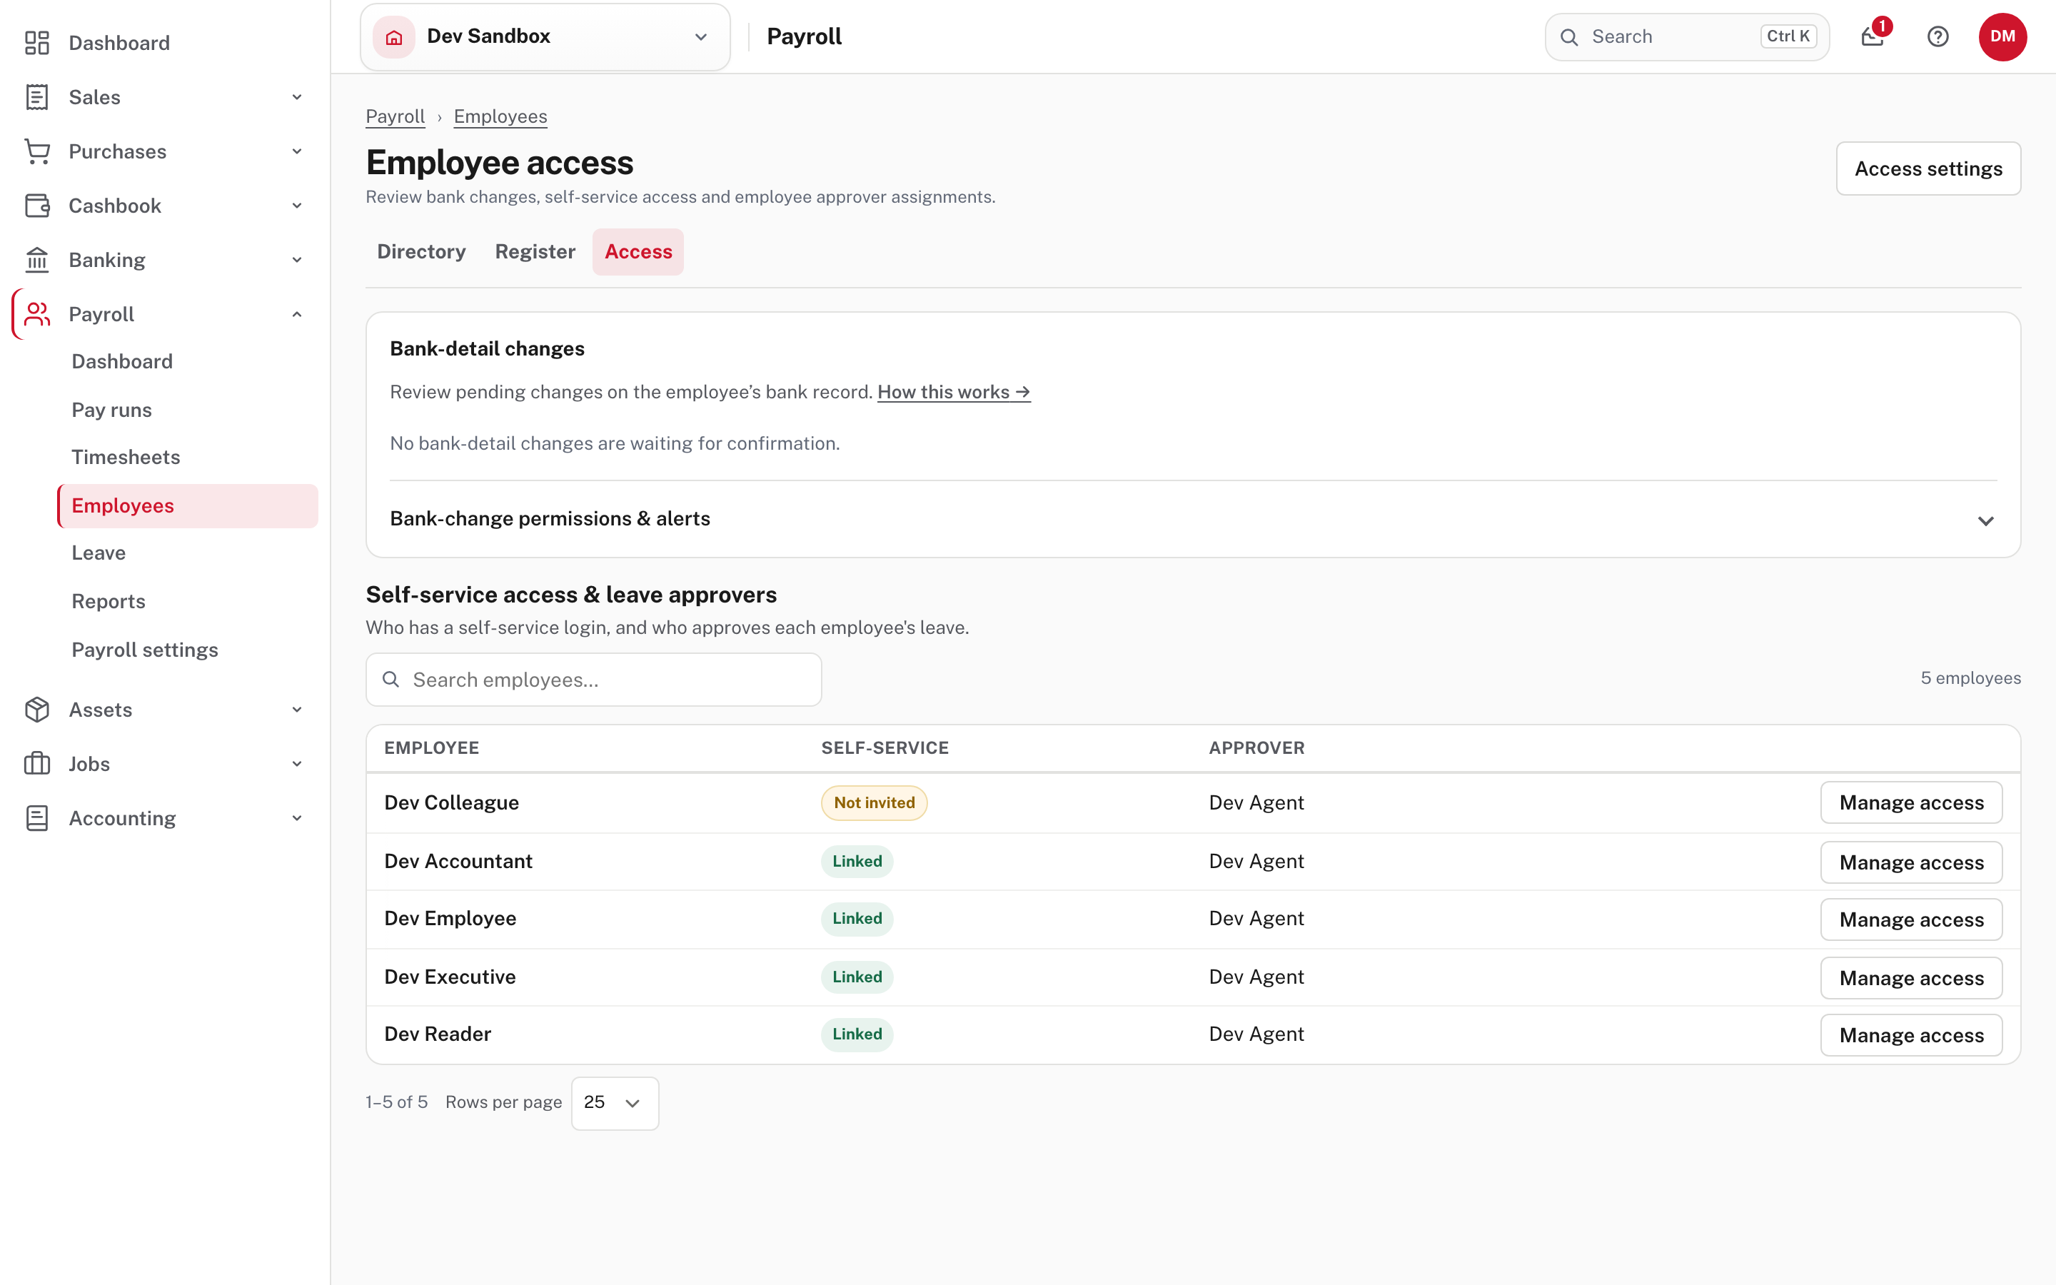Click the Dev Sandbox home logo icon
The width and height of the screenshot is (2056, 1285).
(x=394, y=36)
